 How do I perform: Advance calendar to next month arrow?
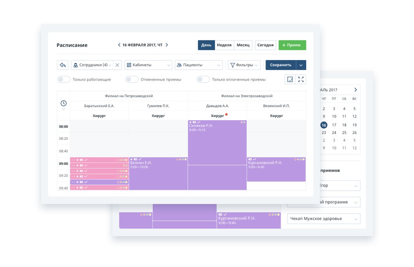pyautogui.click(x=355, y=90)
